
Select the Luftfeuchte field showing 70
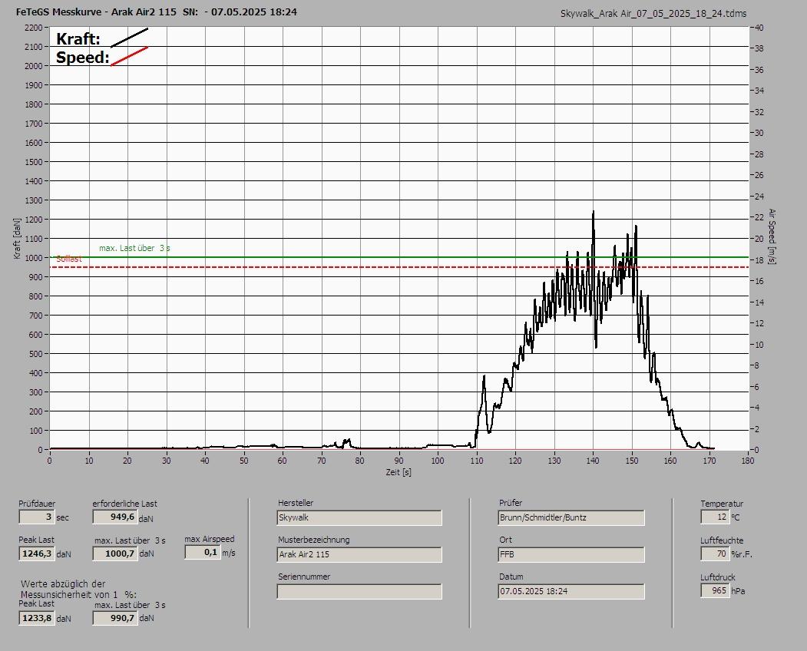(715, 554)
